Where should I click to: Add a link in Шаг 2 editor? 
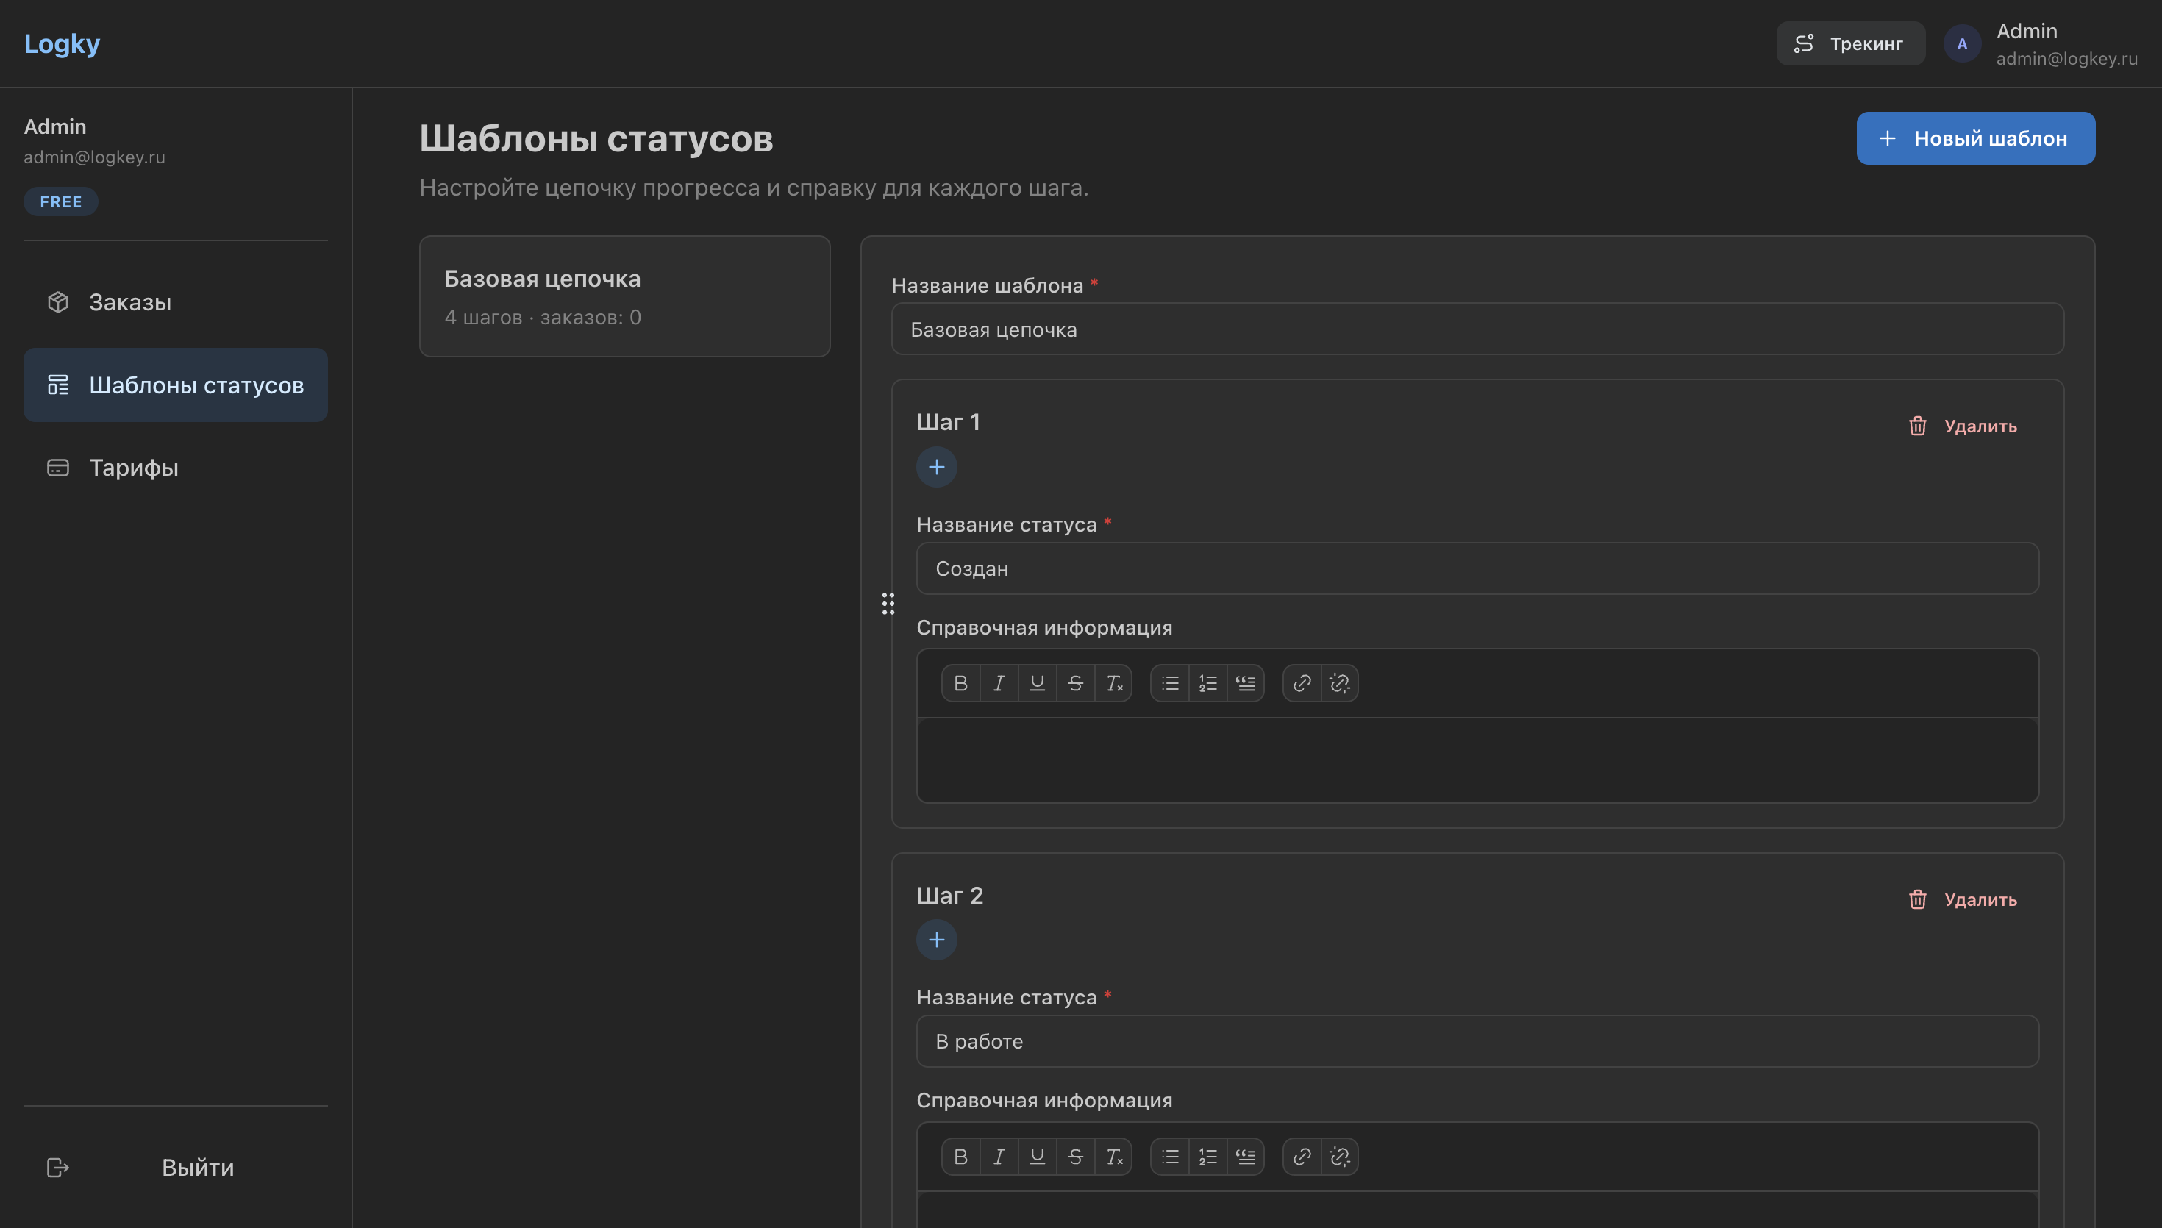[1302, 1157]
